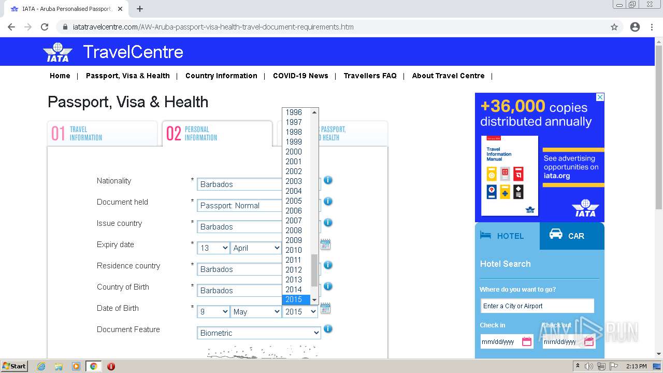Open the Date of Birth calendar icon

point(325,308)
